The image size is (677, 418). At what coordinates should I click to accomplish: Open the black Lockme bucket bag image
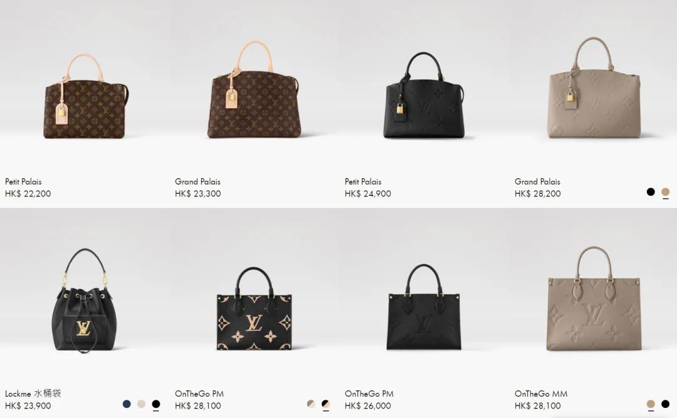pos(85,300)
